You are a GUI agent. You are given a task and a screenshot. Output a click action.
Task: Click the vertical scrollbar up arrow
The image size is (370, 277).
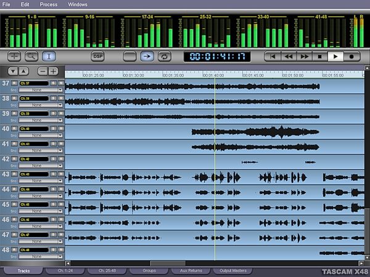367,68
